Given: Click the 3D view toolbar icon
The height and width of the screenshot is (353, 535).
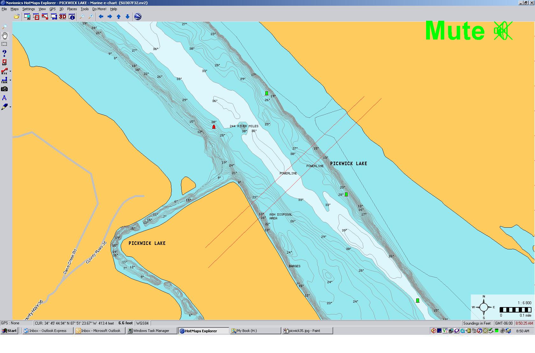Looking at the screenshot, I should pos(62,17).
